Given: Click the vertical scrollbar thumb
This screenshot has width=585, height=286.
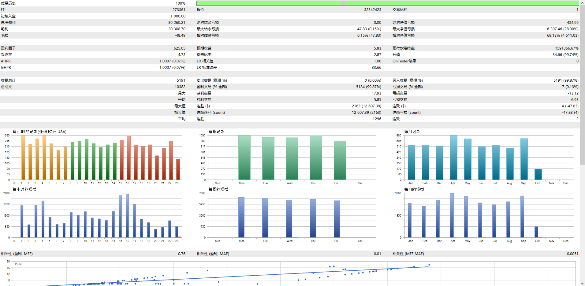Looking at the screenshot, I should [x=582, y=85].
